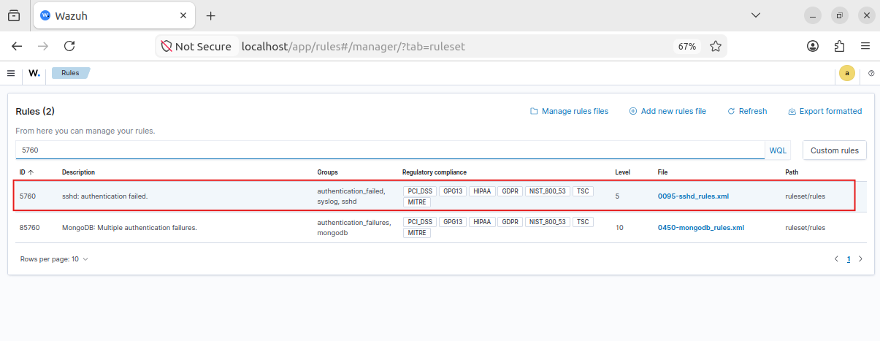Click the PCI_DSS badge in rule 5760 row
The height and width of the screenshot is (341, 880).
420,191
